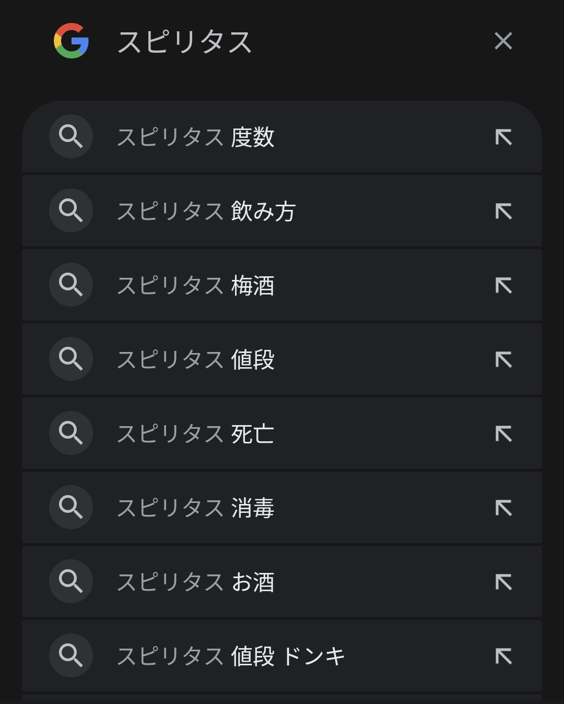Choose the スピリタス 飲み方 suggestion

pyautogui.click(x=206, y=212)
